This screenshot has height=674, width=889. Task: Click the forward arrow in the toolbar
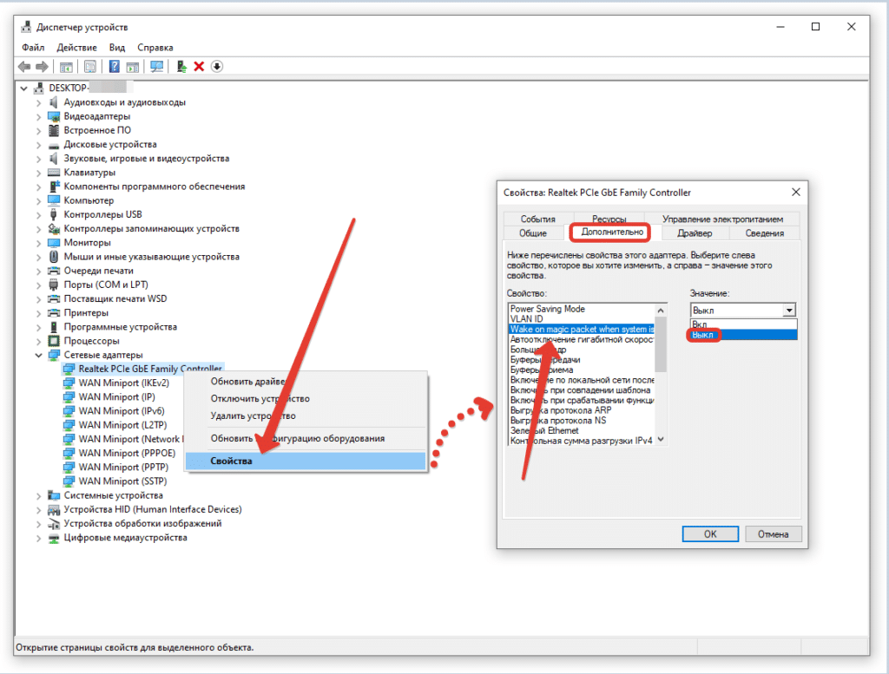coord(43,67)
